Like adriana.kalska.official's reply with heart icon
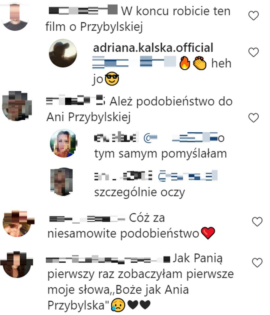 [x=253, y=52]
